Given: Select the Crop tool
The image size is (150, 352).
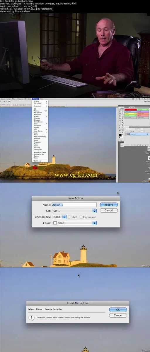Looking at the screenshot, I should tap(120, 113).
